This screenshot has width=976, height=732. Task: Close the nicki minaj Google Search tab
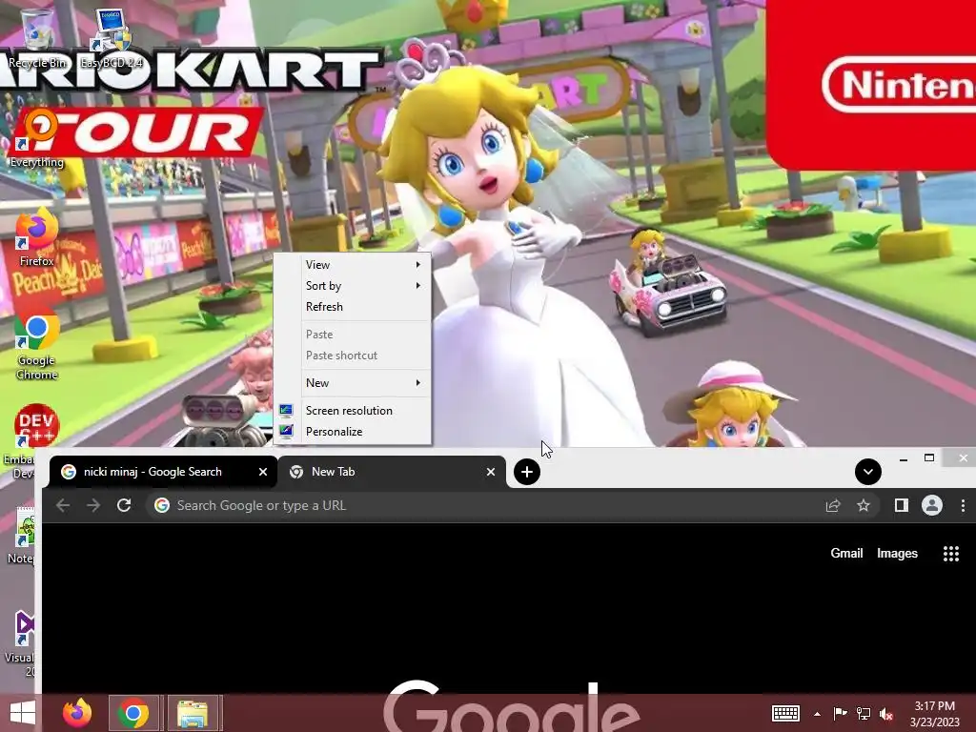(263, 472)
